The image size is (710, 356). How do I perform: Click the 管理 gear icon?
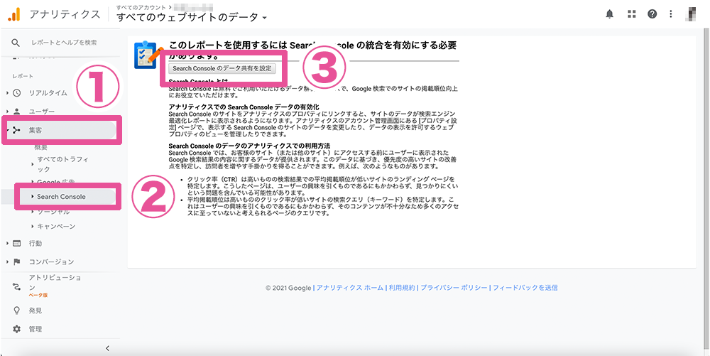17,329
